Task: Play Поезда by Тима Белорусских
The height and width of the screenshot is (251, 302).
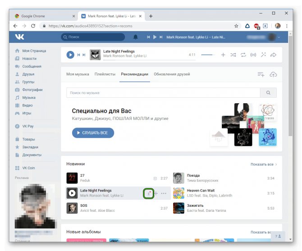Action: (178, 178)
